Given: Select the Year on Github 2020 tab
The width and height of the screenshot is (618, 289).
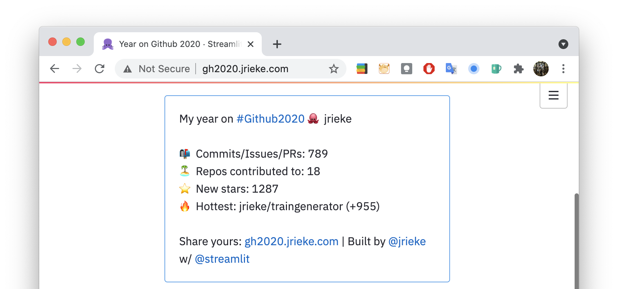Looking at the screenshot, I should tap(178, 44).
